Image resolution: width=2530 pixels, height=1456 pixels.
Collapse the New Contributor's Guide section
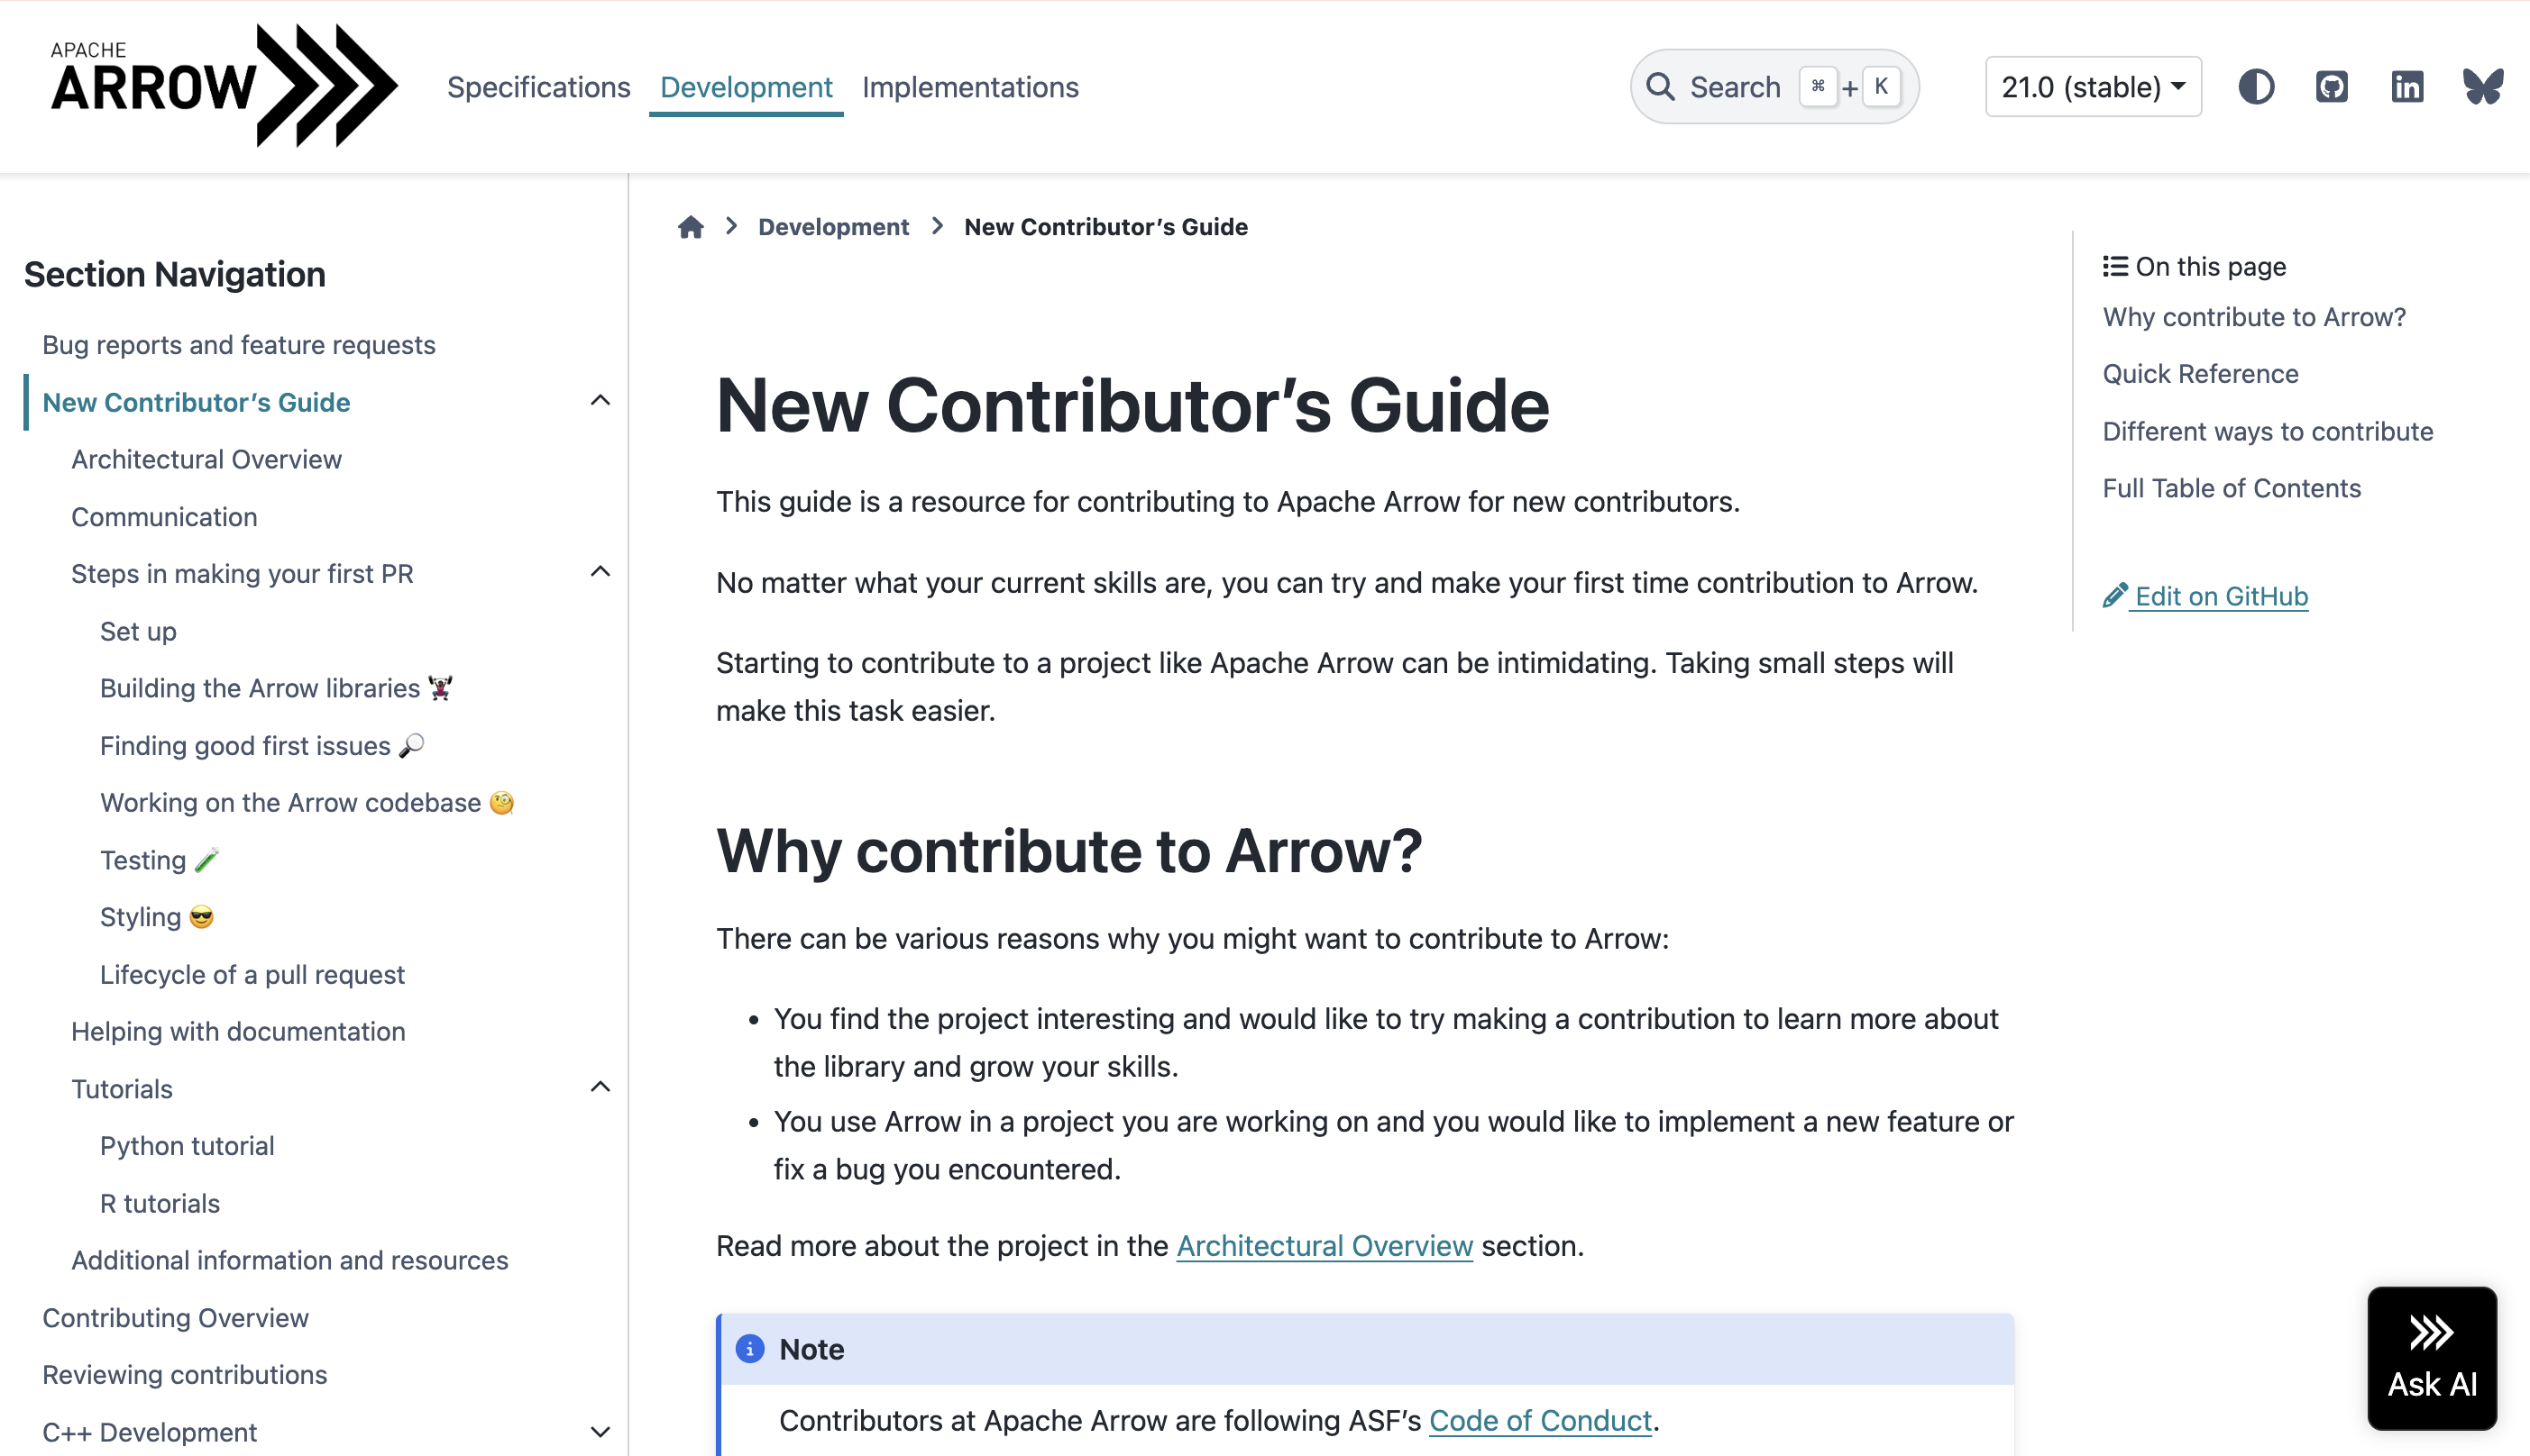(x=600, y=401)
